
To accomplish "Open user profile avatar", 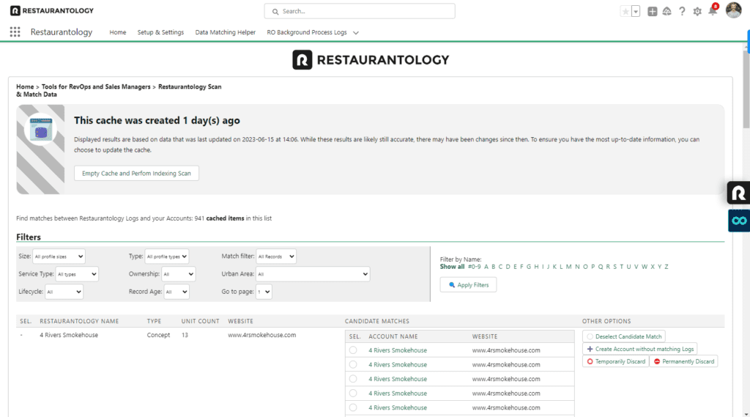I will click(733, 10).
